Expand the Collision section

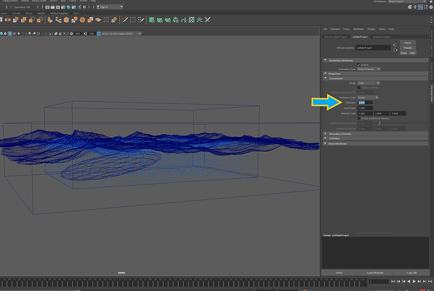[x=375, y=139]
